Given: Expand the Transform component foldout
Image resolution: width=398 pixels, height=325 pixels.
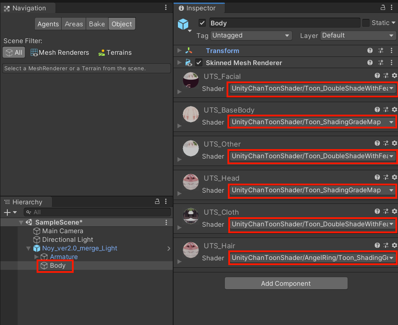Looking at the screenshot, I should 180,50.
